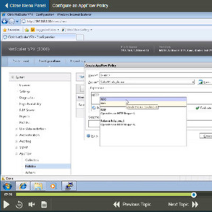Expand the Auditing node
Image resolution: width=212 pixels, height=212 pixels.
point(16,141)
